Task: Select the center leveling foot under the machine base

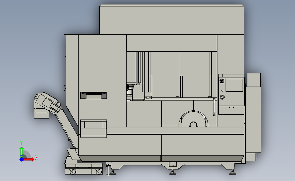Action: (173, 172)
